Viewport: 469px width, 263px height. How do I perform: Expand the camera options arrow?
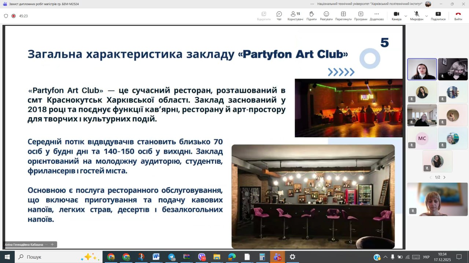[x=406, y=16]
